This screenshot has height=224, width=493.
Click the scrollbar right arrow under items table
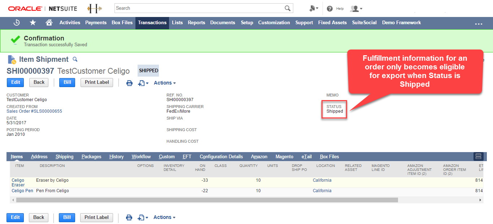[x=480, y=200]
